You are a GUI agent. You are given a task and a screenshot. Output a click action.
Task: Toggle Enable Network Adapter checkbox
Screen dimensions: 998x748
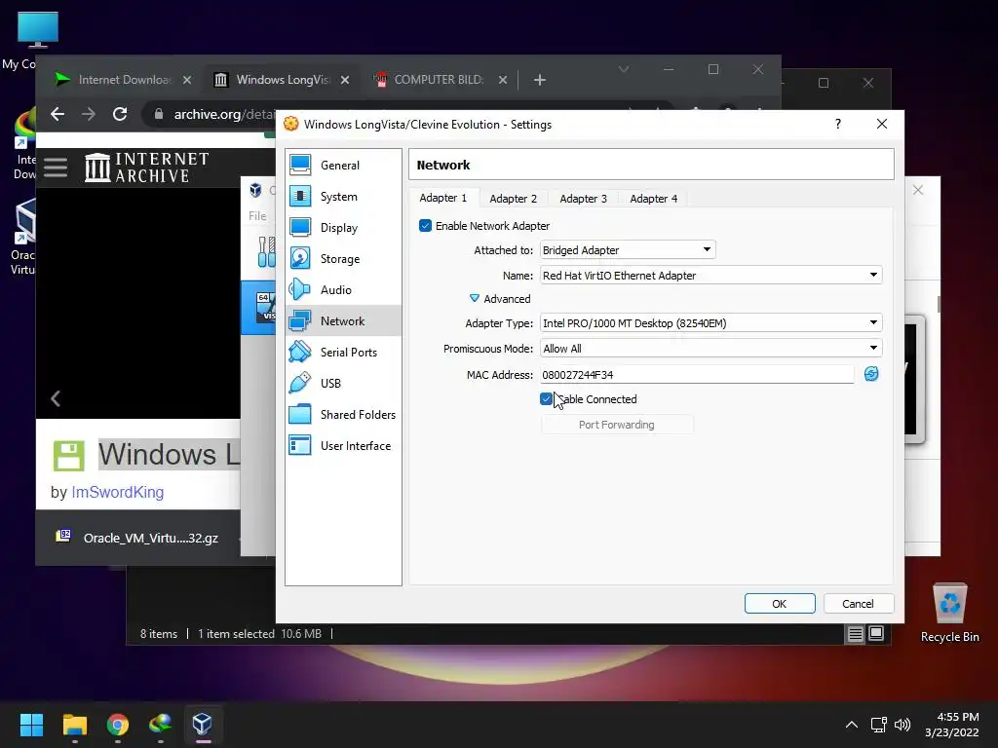point(425,226)
